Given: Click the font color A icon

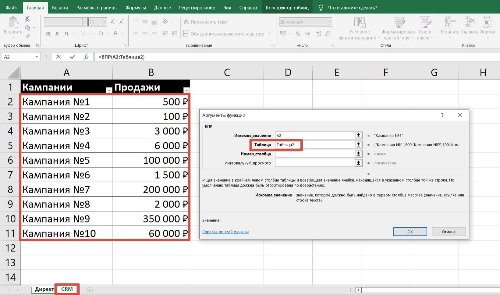Looking at the screenshot, I should tap(115, 33).
